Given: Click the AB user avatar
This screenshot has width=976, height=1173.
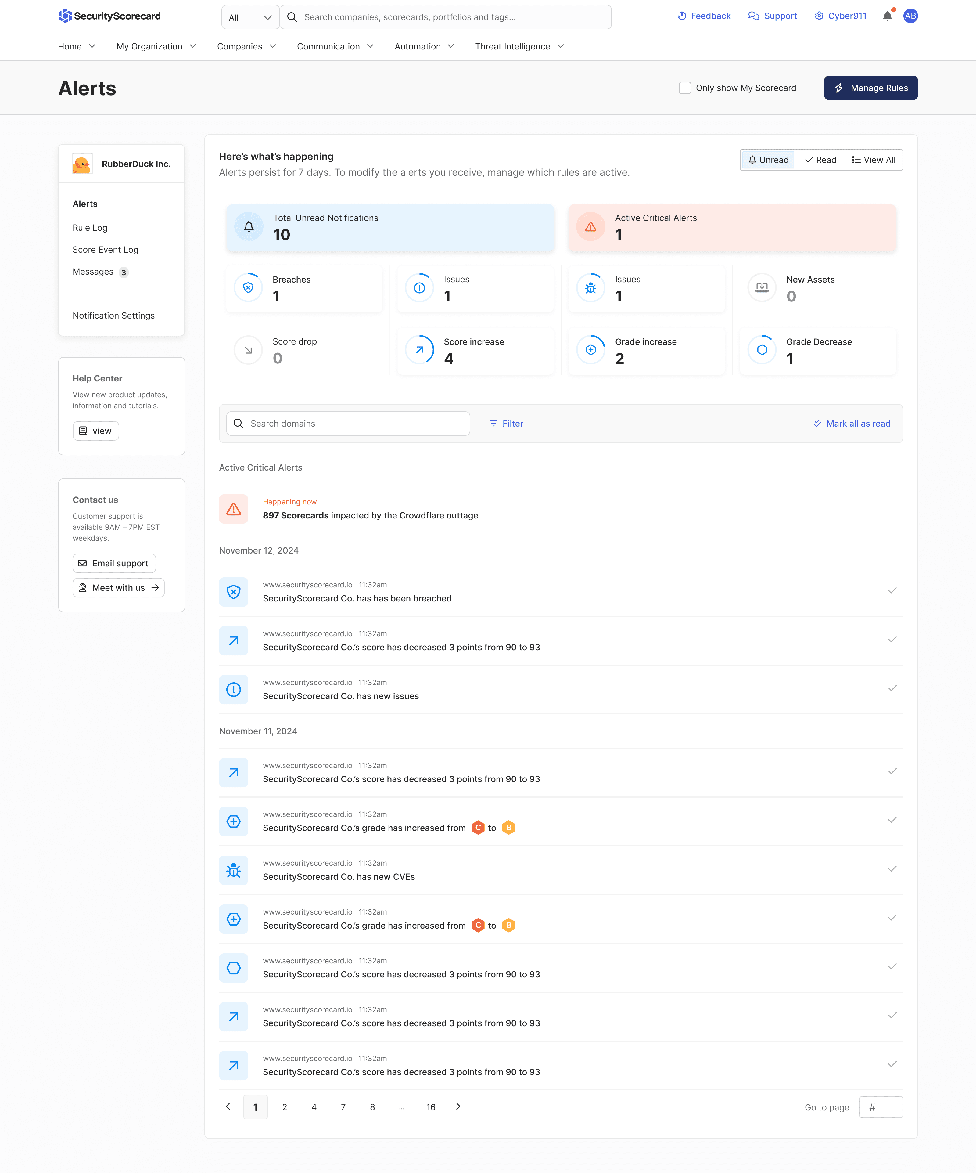Looking at the screenshot, I should [910, 16].
